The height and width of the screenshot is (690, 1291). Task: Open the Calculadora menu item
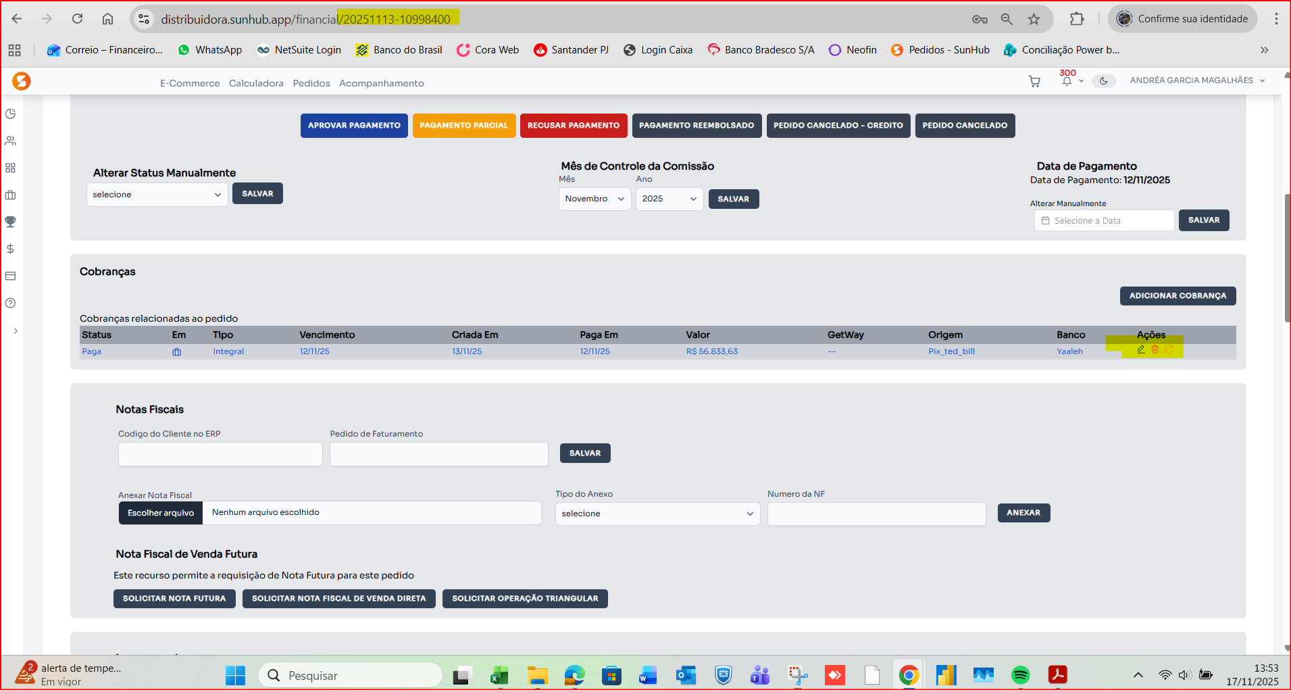pyautogui.click(x=256, y=83)
